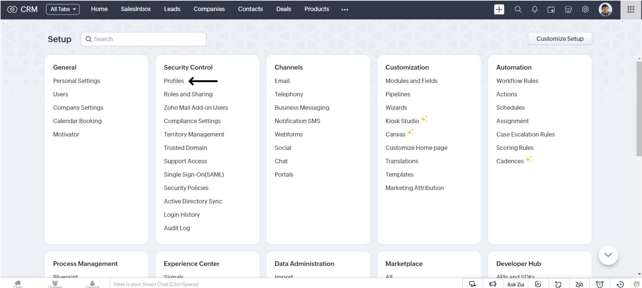The width and height of the screenshot is (642, 288).
Task: Open the notifications bell
Action: click(534, 9)
